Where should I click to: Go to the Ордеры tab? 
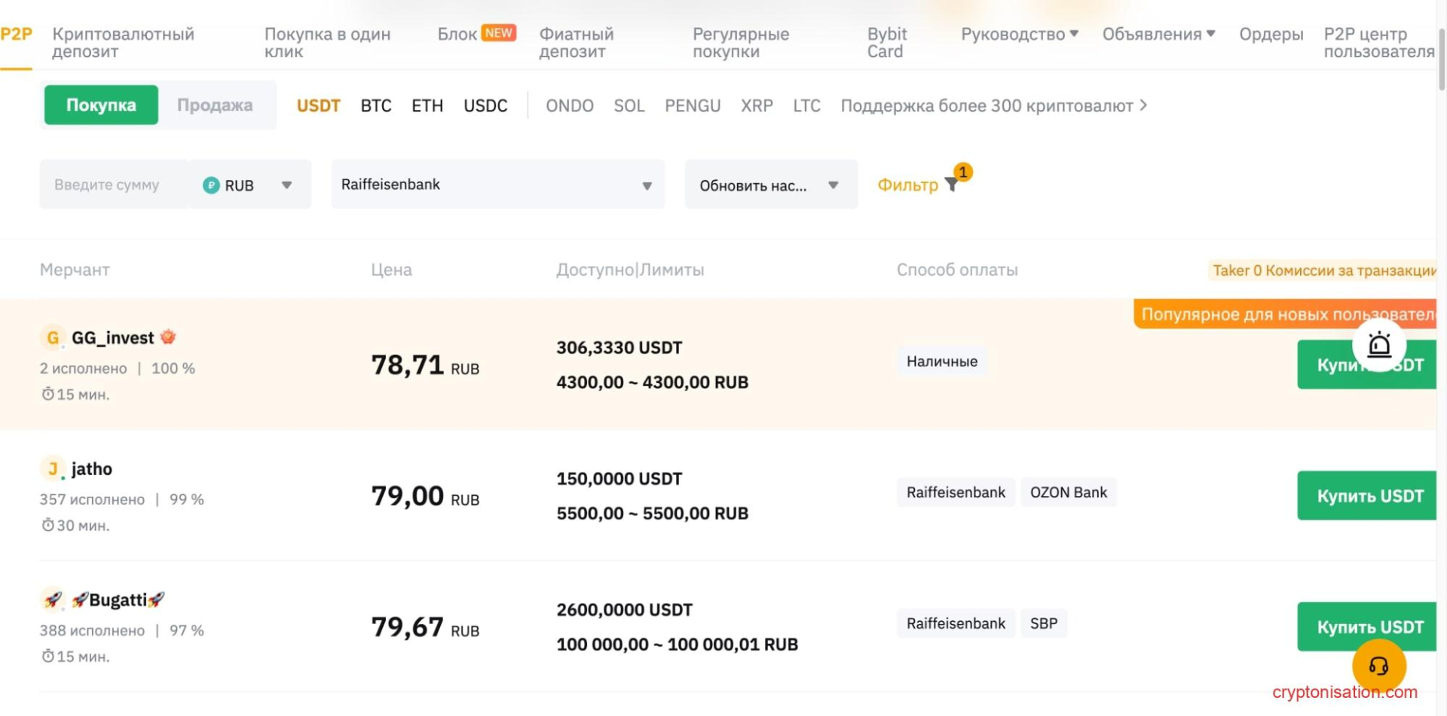(x=1271, y=34)
